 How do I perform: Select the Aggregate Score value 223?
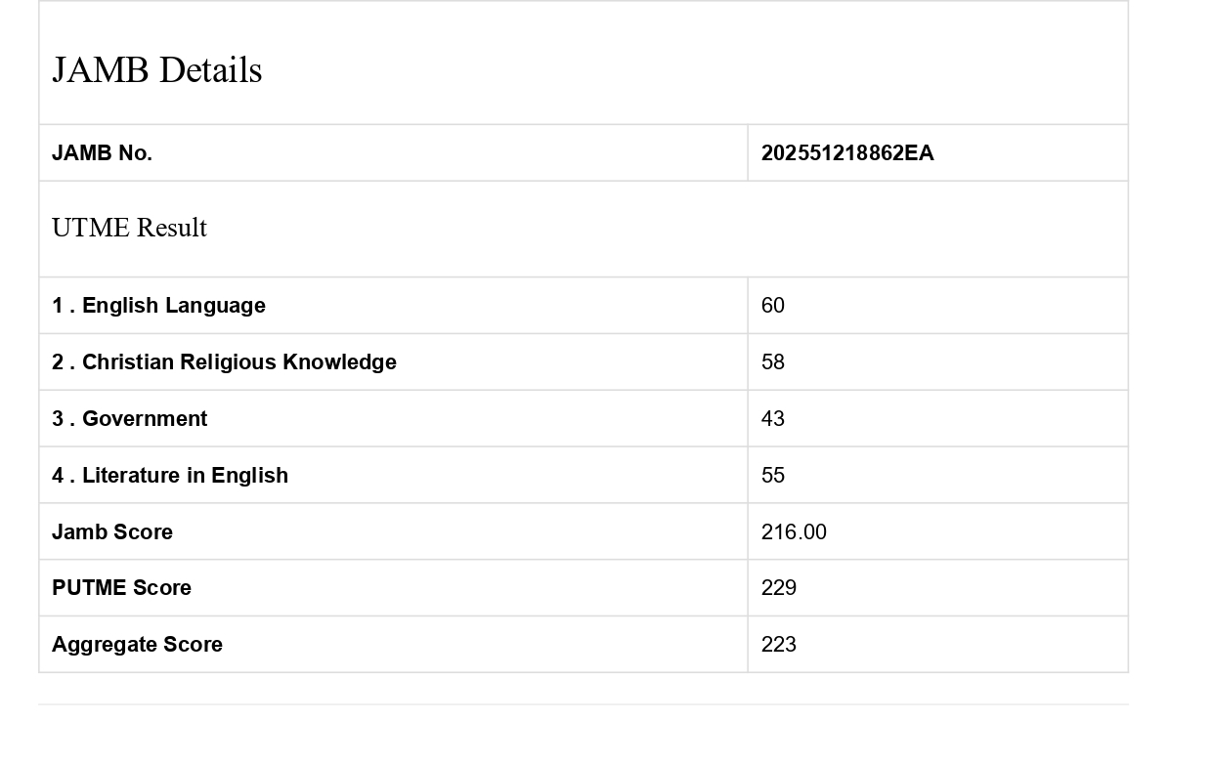tap(779, 645)
